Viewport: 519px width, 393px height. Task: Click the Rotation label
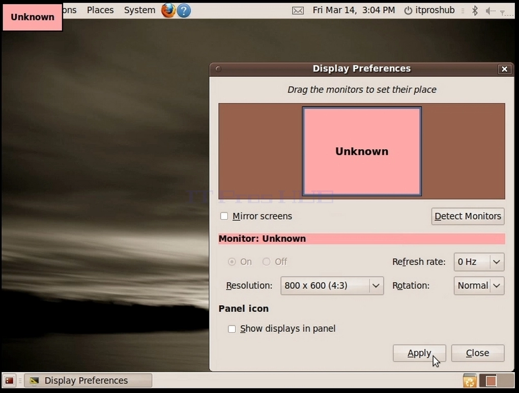411,286
